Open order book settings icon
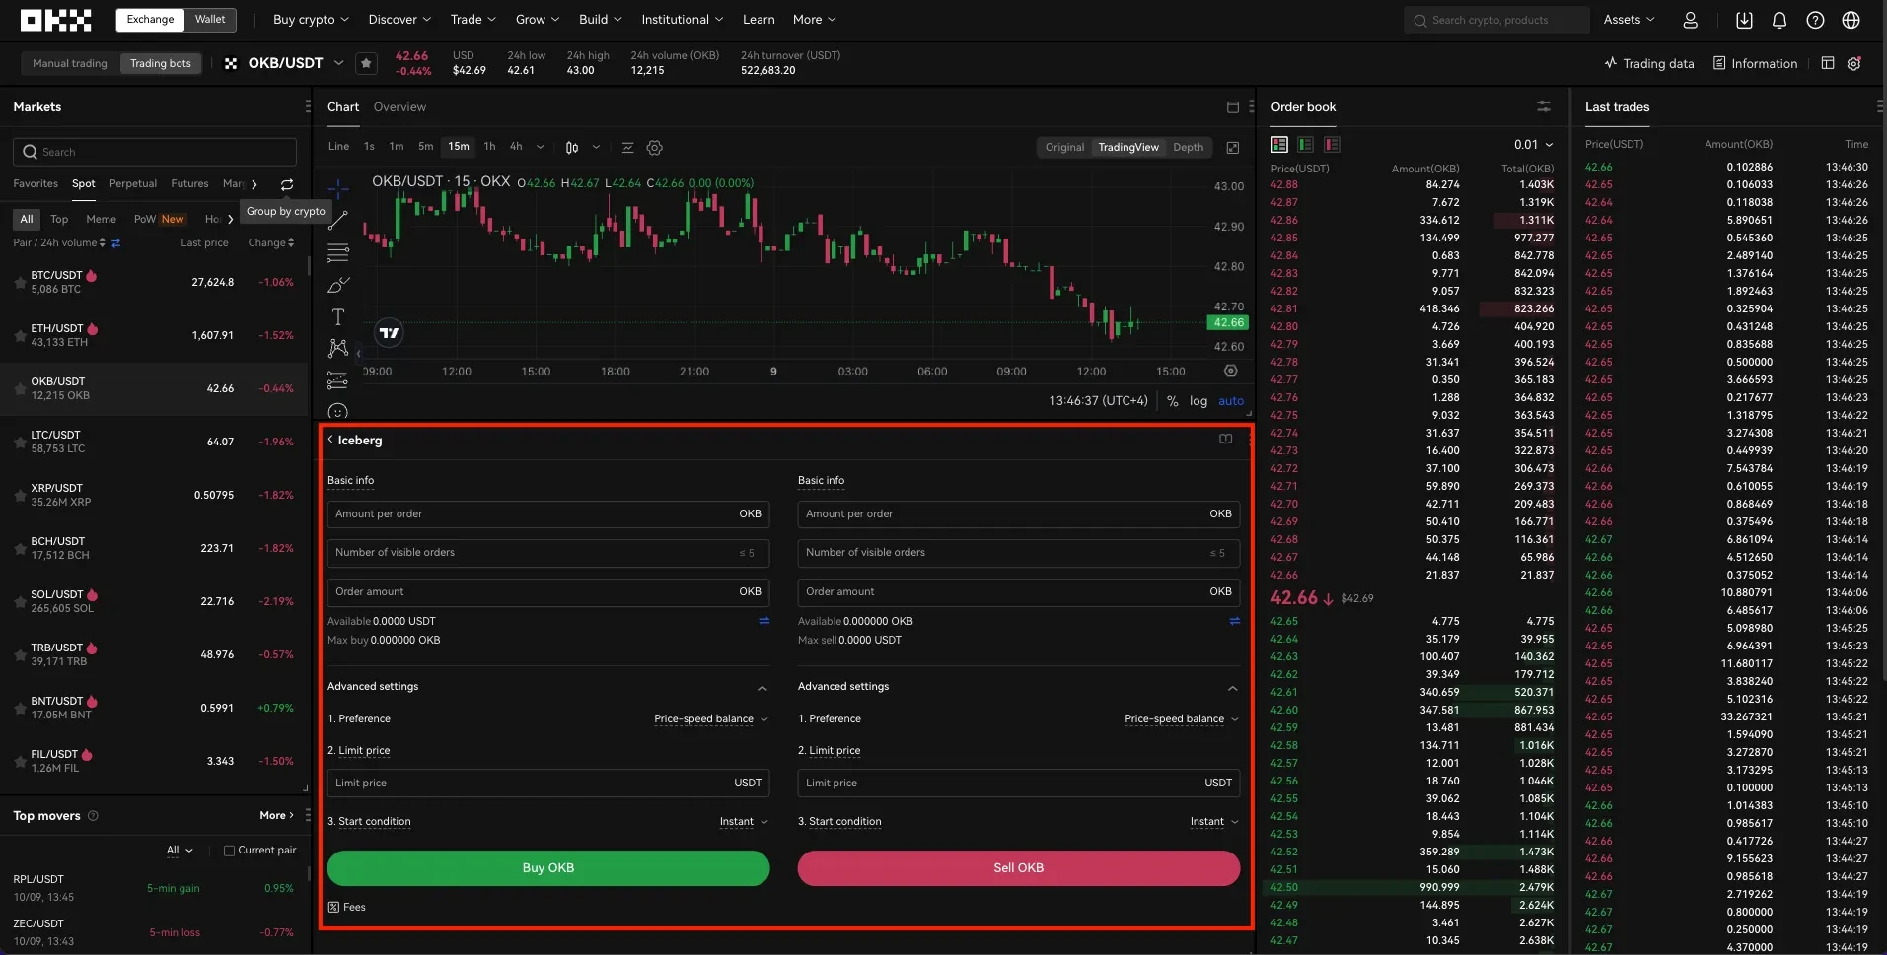The image size is (1887, 955). tap(1544, 106)
